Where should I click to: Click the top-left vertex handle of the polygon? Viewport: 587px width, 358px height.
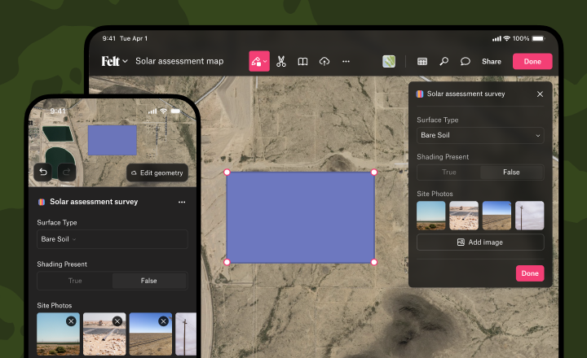227,172
